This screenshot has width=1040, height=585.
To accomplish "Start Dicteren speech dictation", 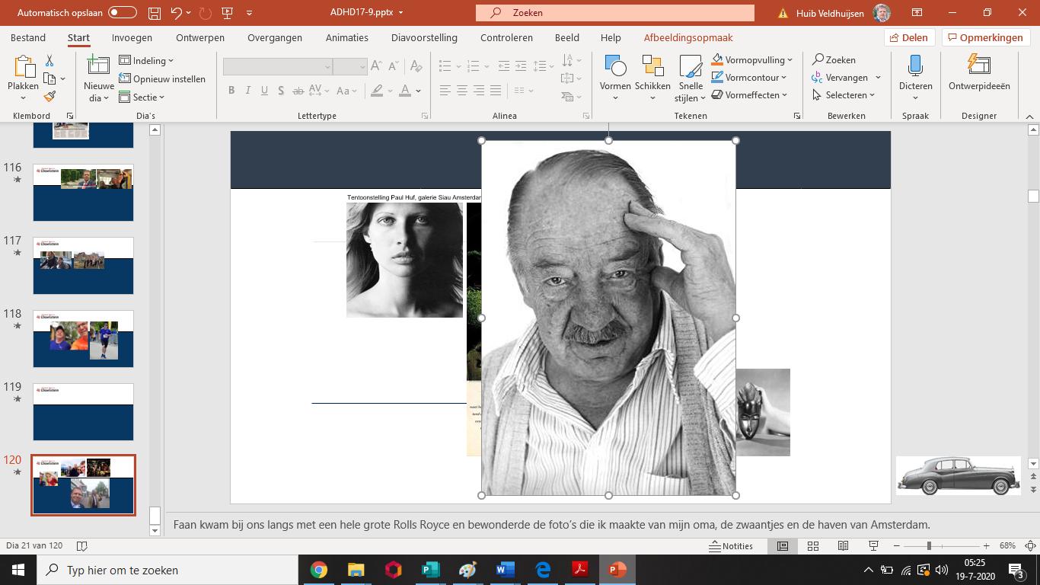I will 915,78.
